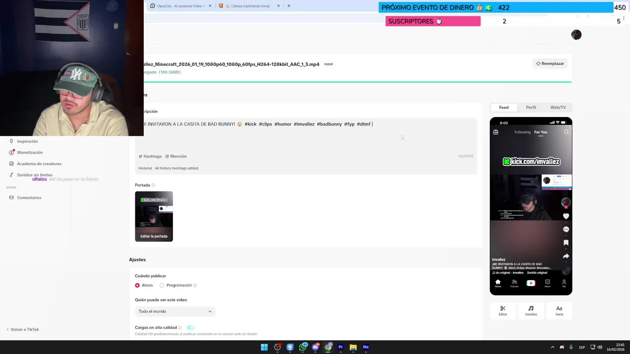Click 'All history hashtags added.' text
The width and height of the screenshot is (630, 354).
(177, 168)
